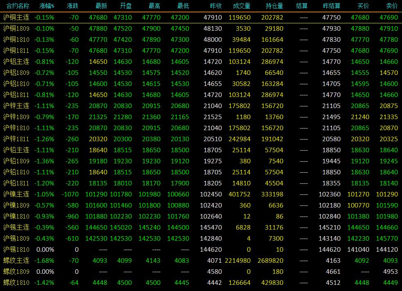The height and width of the screenshot is (291, 402).
Task: Sort by 成交量 column header
Action: point(242,6)
